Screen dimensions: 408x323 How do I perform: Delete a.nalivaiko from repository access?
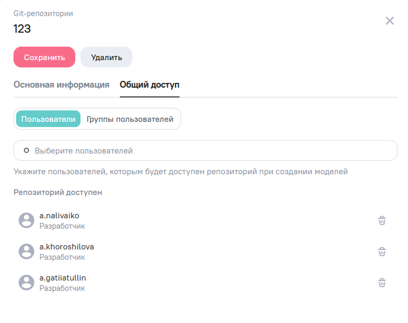pyautogui.click(x=382, y=220)
